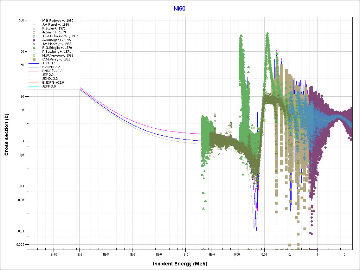Click the magenta JENDL 3.3 line sample

click(x=34, y=79)
